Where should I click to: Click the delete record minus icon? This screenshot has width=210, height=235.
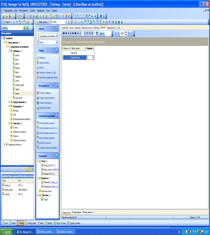coord(80,33)
